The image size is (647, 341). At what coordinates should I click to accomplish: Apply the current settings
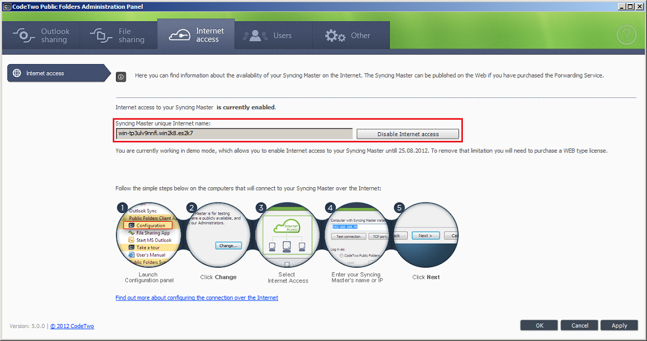tap(619, 325)
